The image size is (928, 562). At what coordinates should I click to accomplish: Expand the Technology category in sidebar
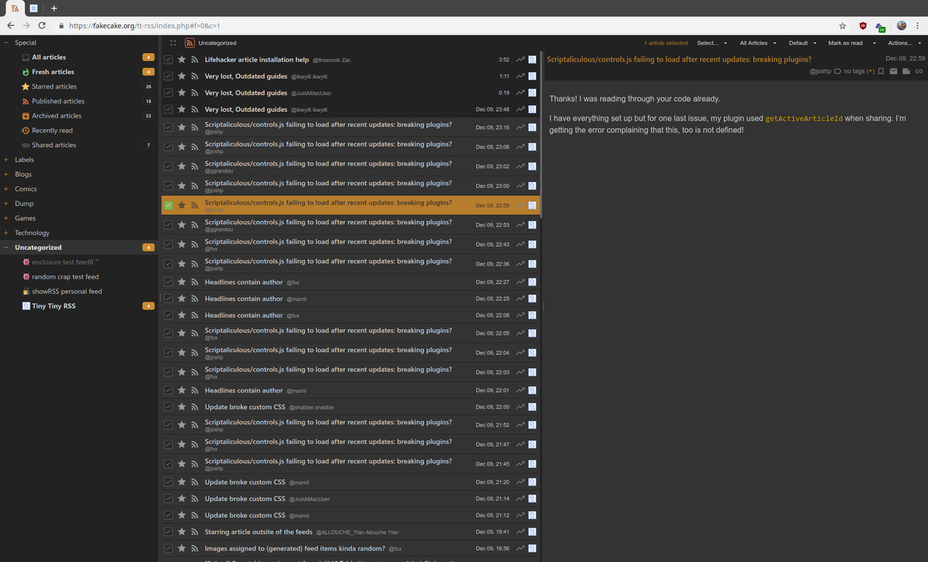7,233
